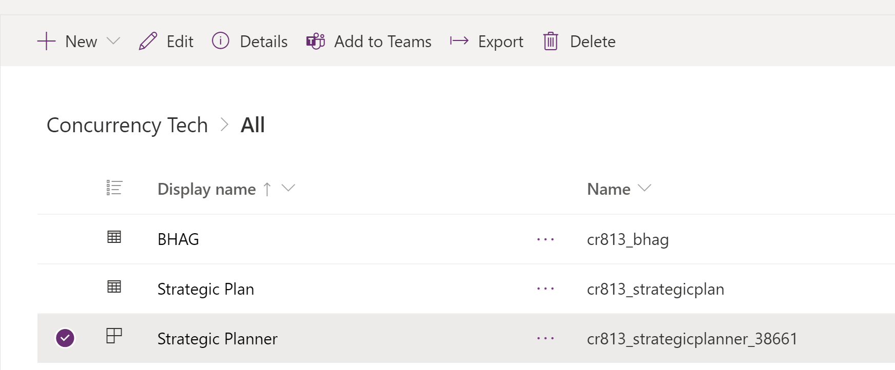Viewport: 895px width, 370px height.
Task: Click the BHAG table icon
Action: click(114, 237)
